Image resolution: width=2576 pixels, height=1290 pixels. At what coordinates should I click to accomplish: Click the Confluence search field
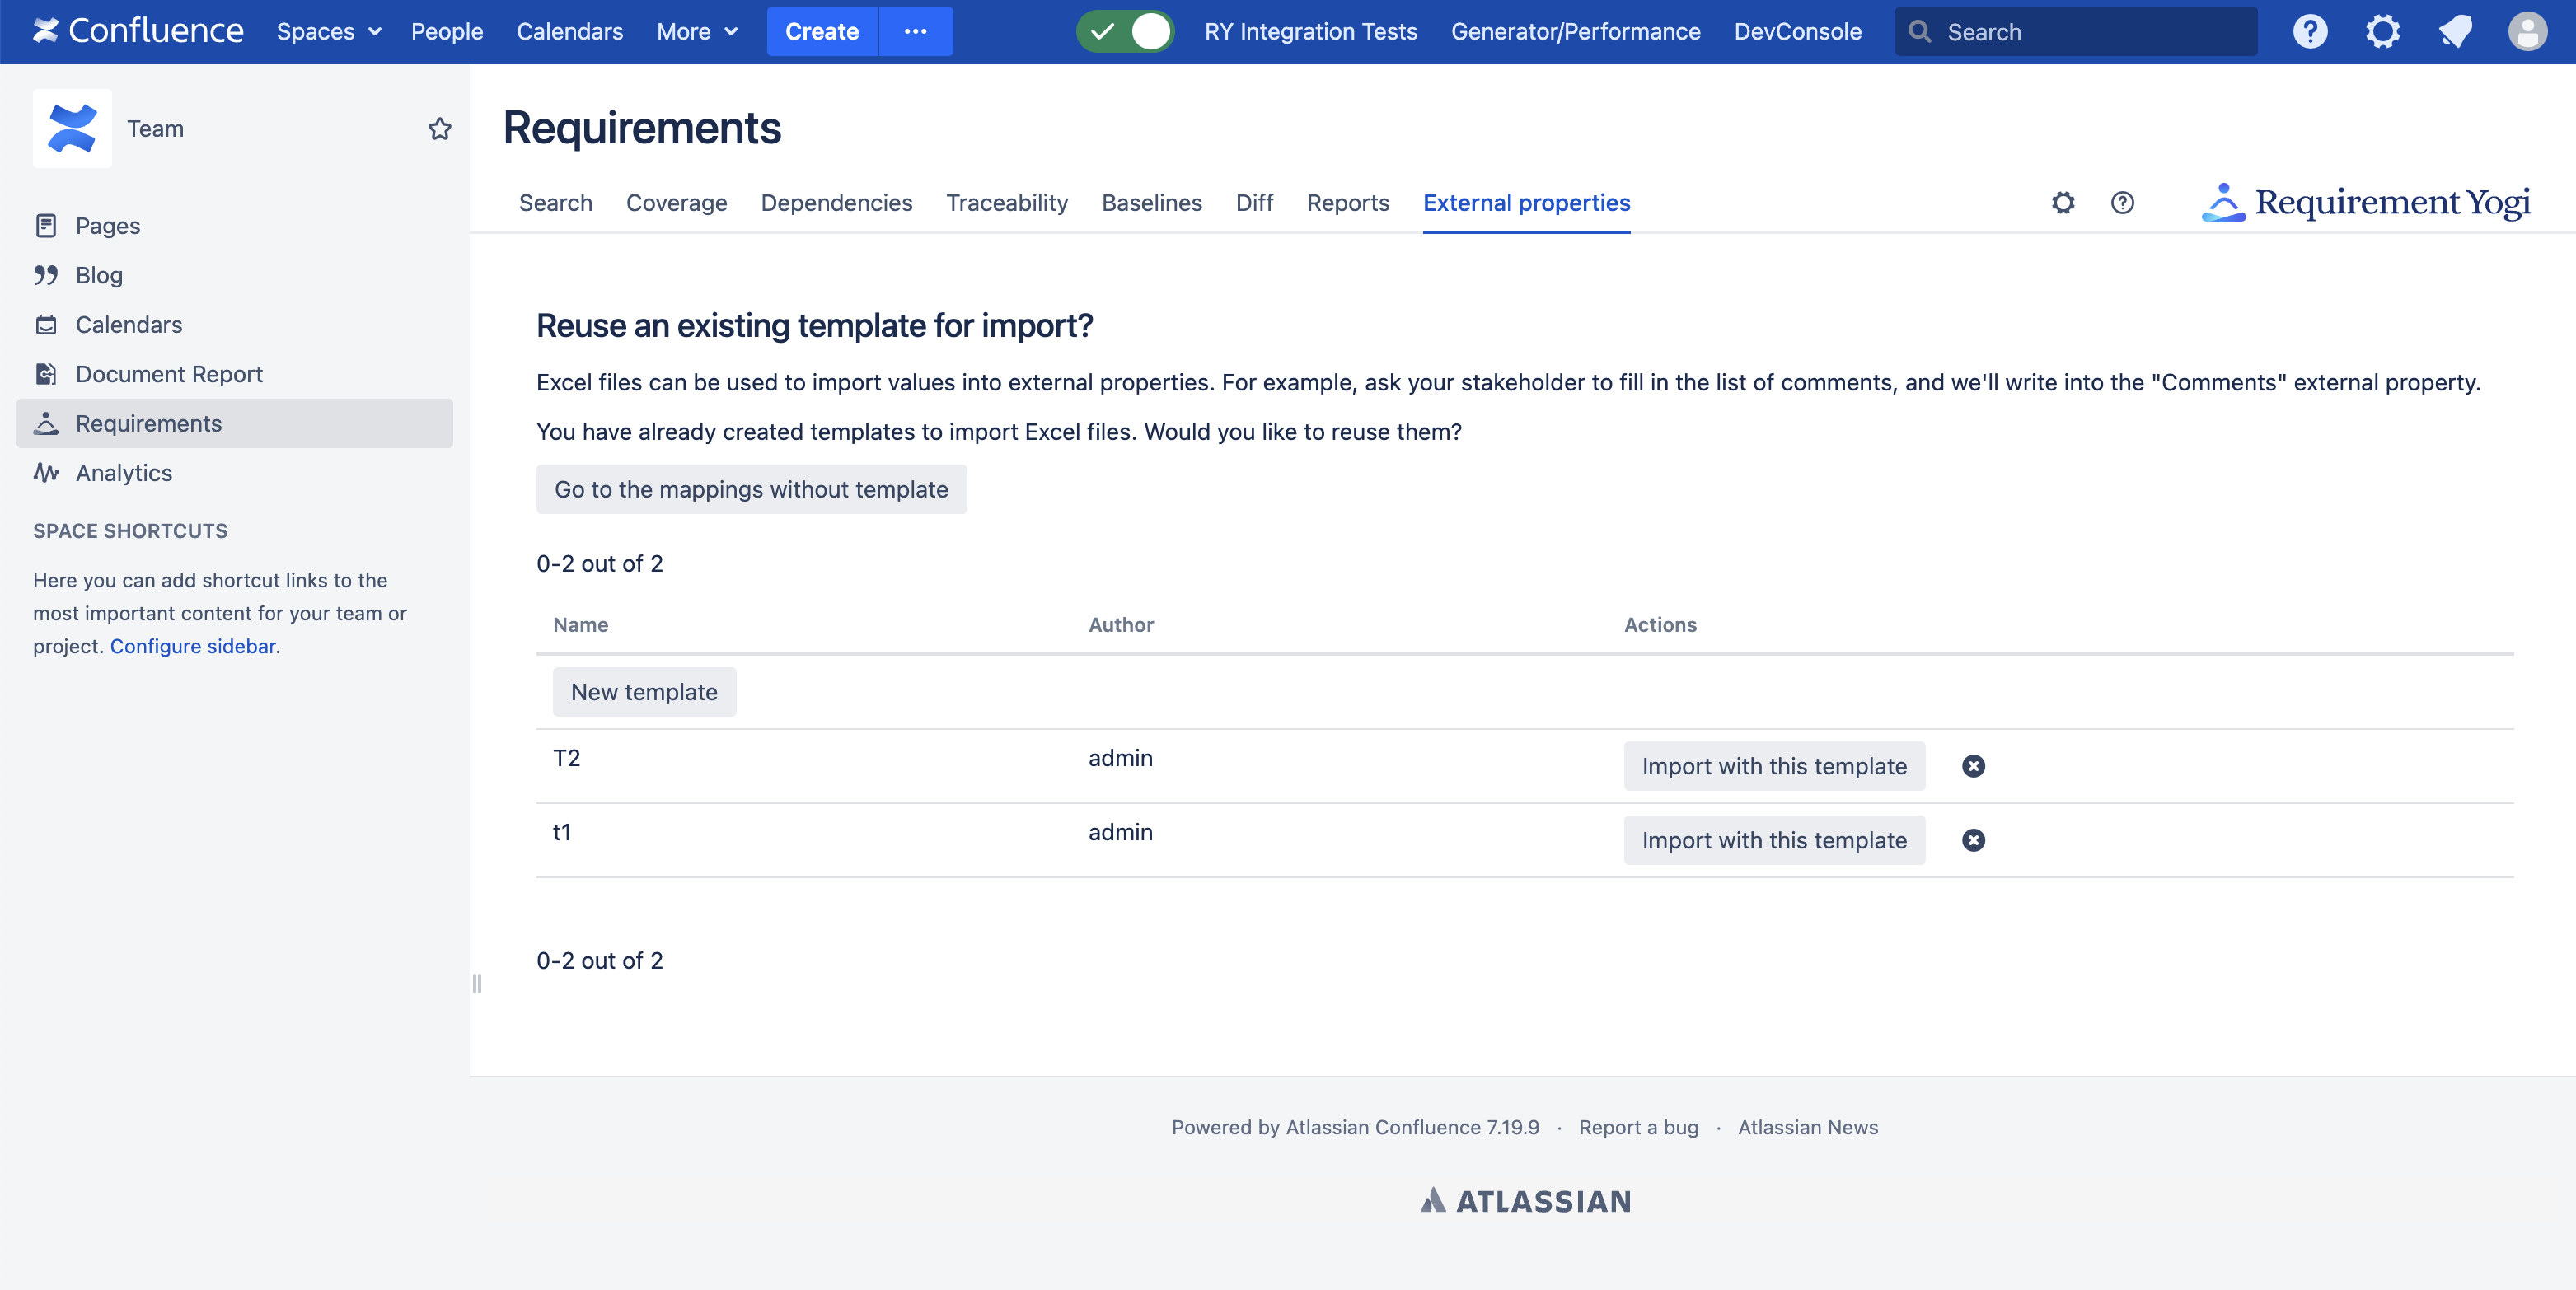point(2090,32)
